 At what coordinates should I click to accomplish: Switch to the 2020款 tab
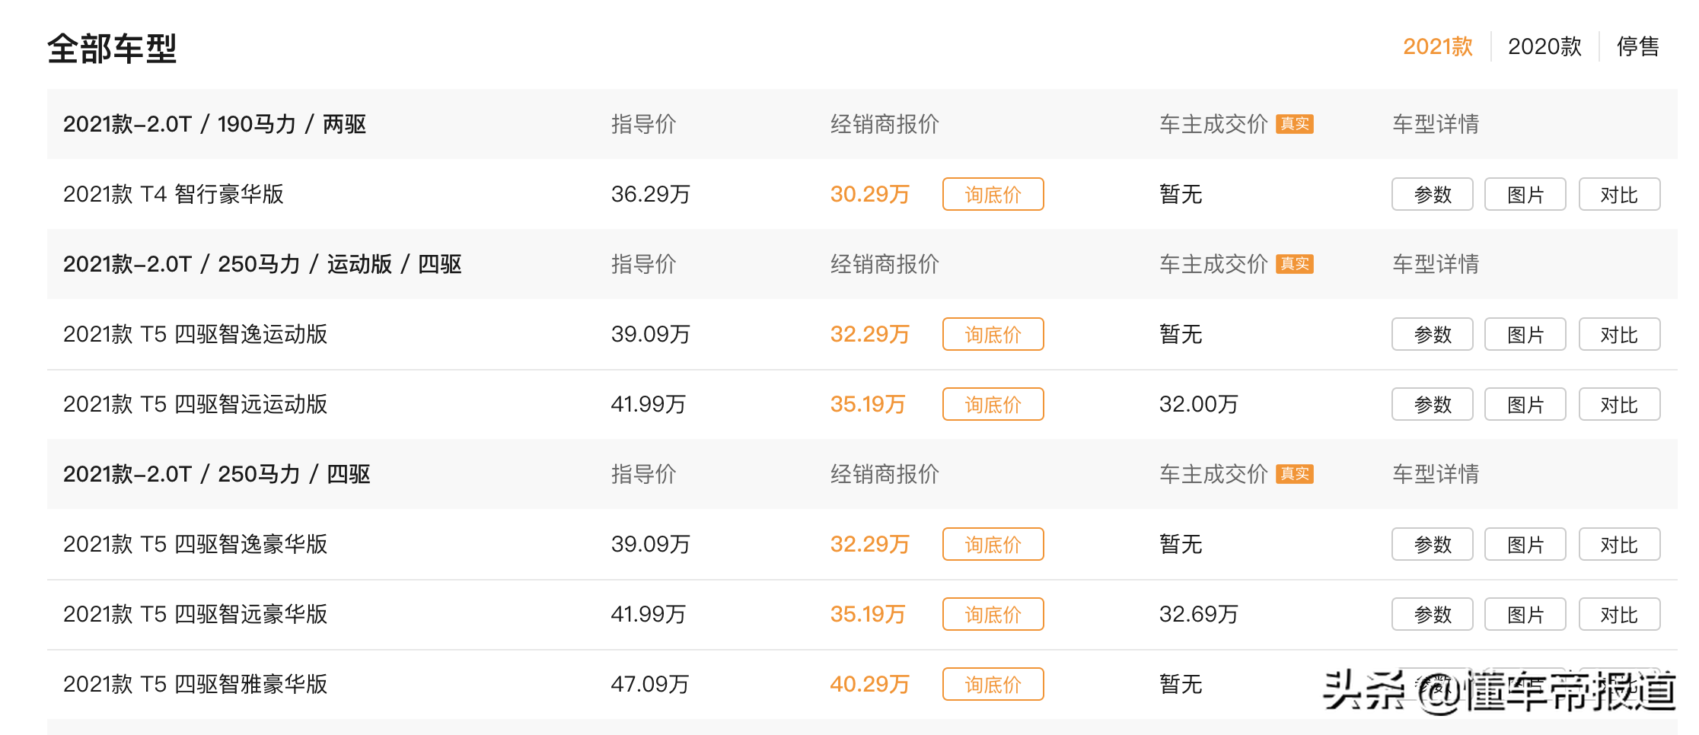(1544, 46)
